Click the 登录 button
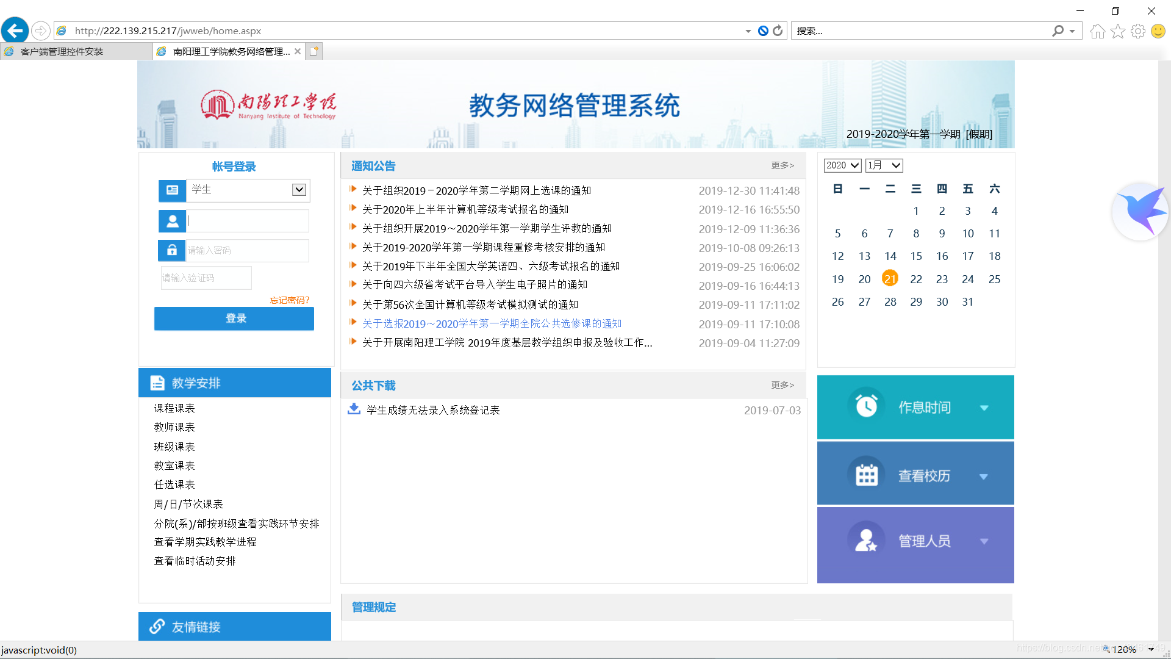 (x=234, y=319)
